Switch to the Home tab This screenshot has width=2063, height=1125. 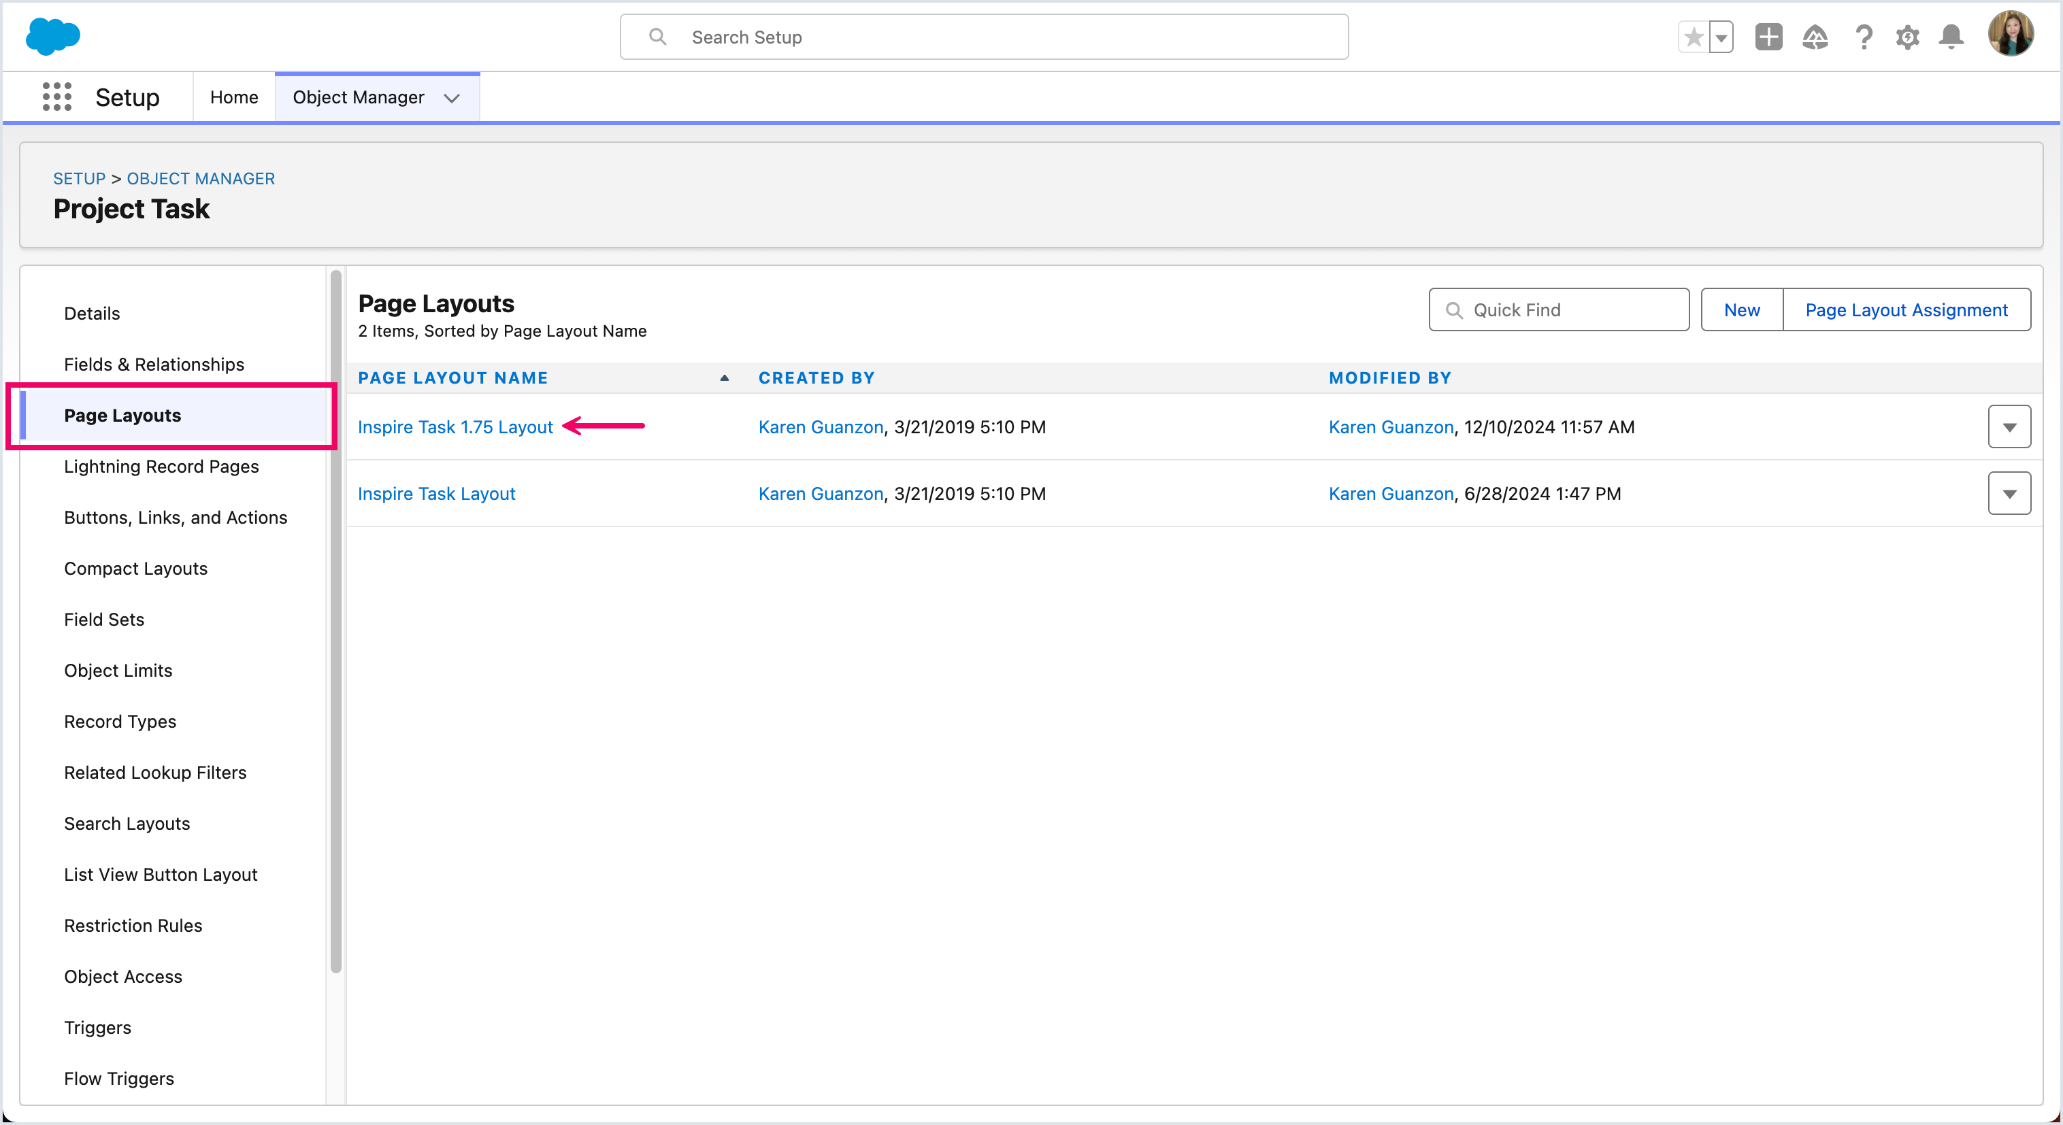tap(234, 97)
